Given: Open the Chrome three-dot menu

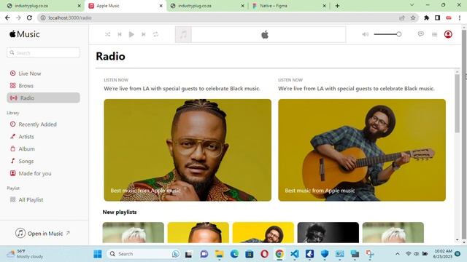Looking at the screenshot, I should tap(460, 17).
